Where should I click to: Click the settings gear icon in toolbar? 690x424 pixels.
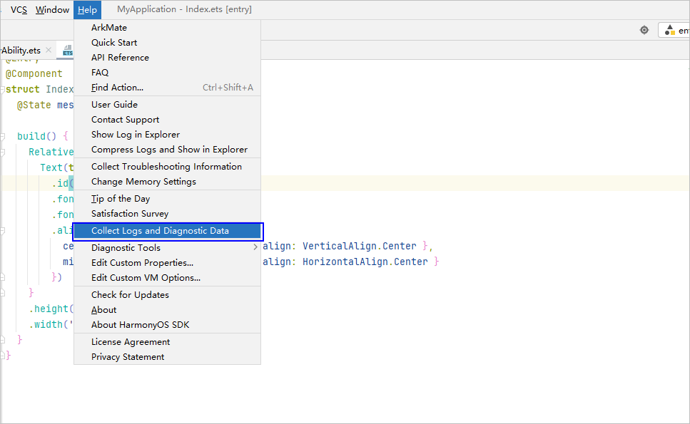(644, 30)
